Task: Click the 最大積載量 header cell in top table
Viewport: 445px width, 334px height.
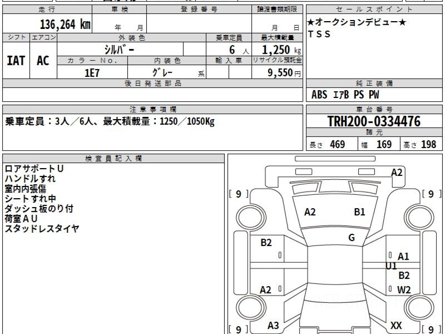Action: click(x=277, y=37)
